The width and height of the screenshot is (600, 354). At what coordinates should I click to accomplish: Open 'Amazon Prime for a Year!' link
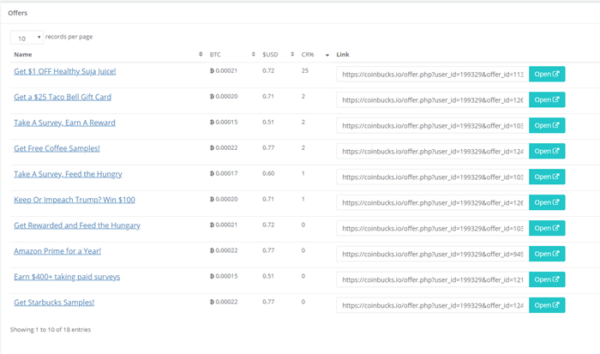pyautogui.click(x=57, y=251)
